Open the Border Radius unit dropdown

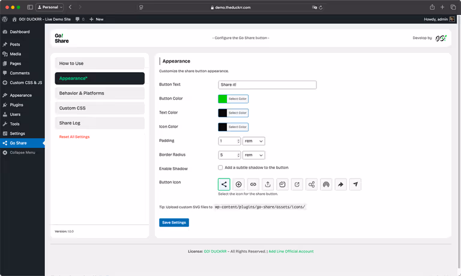[254, 155]
